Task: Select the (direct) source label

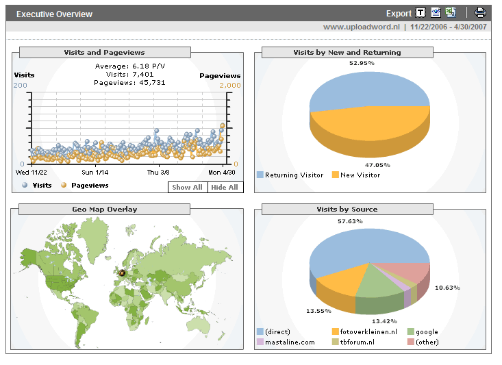Action: pyautogui.click(x=277, y=331)
